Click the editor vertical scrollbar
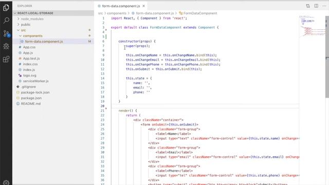329x185 pixels. pos(327,57)
